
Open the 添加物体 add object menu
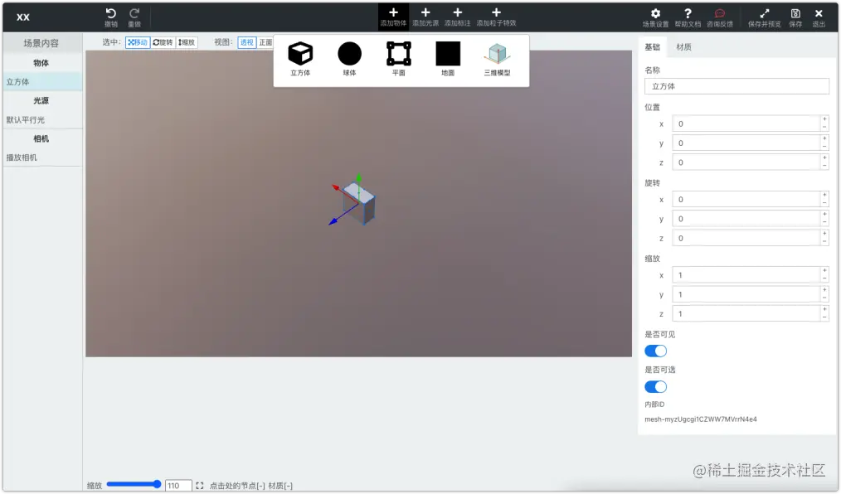pyautogui.click(x=393, y=17)
